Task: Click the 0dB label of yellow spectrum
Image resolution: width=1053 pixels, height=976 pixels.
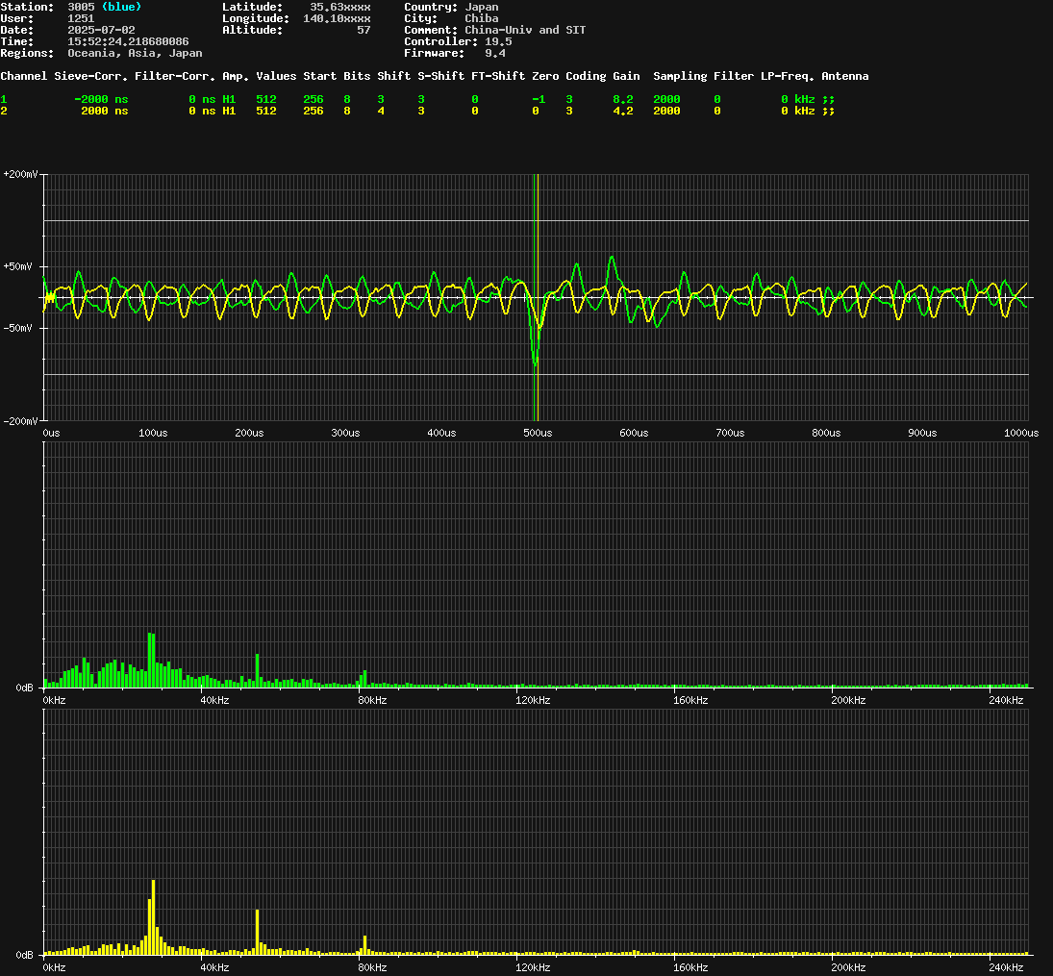Action: coord(24,956)
